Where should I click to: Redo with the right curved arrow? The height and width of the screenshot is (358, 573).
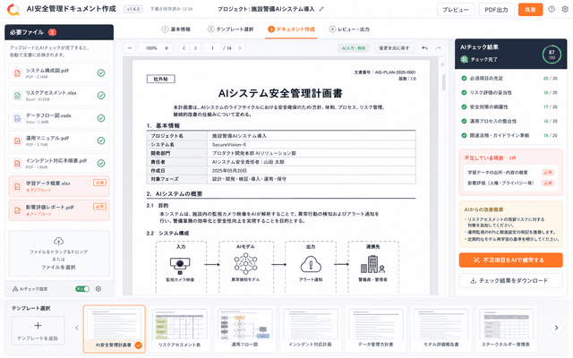[x=438, y=47]
